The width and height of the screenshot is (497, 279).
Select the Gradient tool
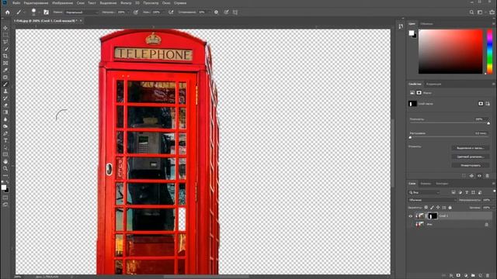pyautogui.click(x=5, y=112)
